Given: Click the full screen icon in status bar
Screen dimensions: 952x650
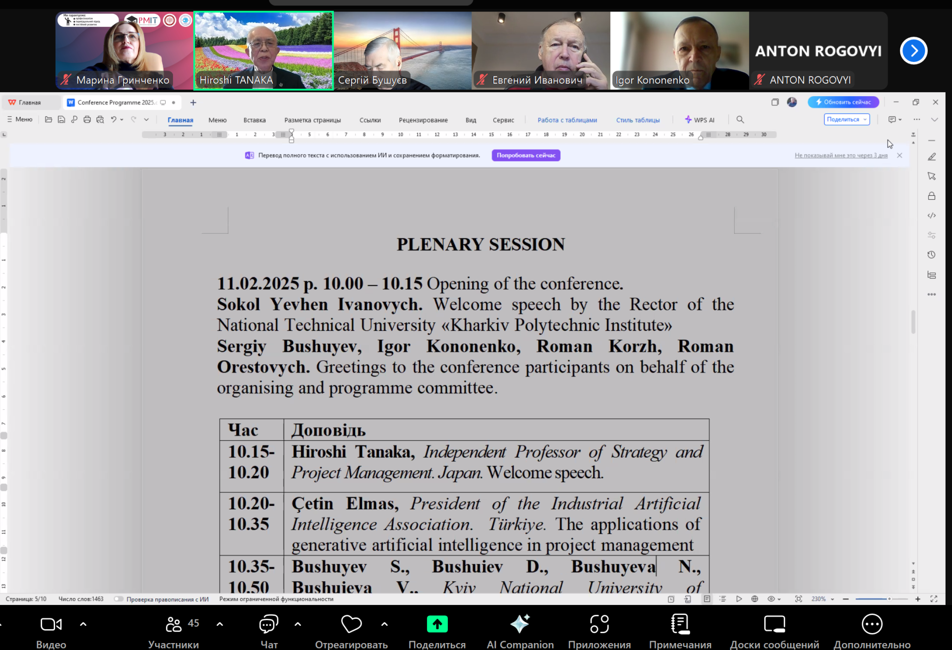Looking at the screenshot, I should 934,599.
